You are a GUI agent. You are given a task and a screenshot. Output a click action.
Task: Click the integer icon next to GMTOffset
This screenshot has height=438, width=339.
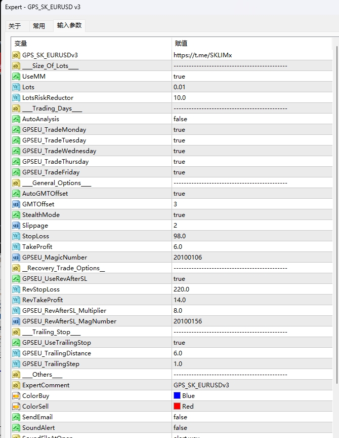click(16, 204)
